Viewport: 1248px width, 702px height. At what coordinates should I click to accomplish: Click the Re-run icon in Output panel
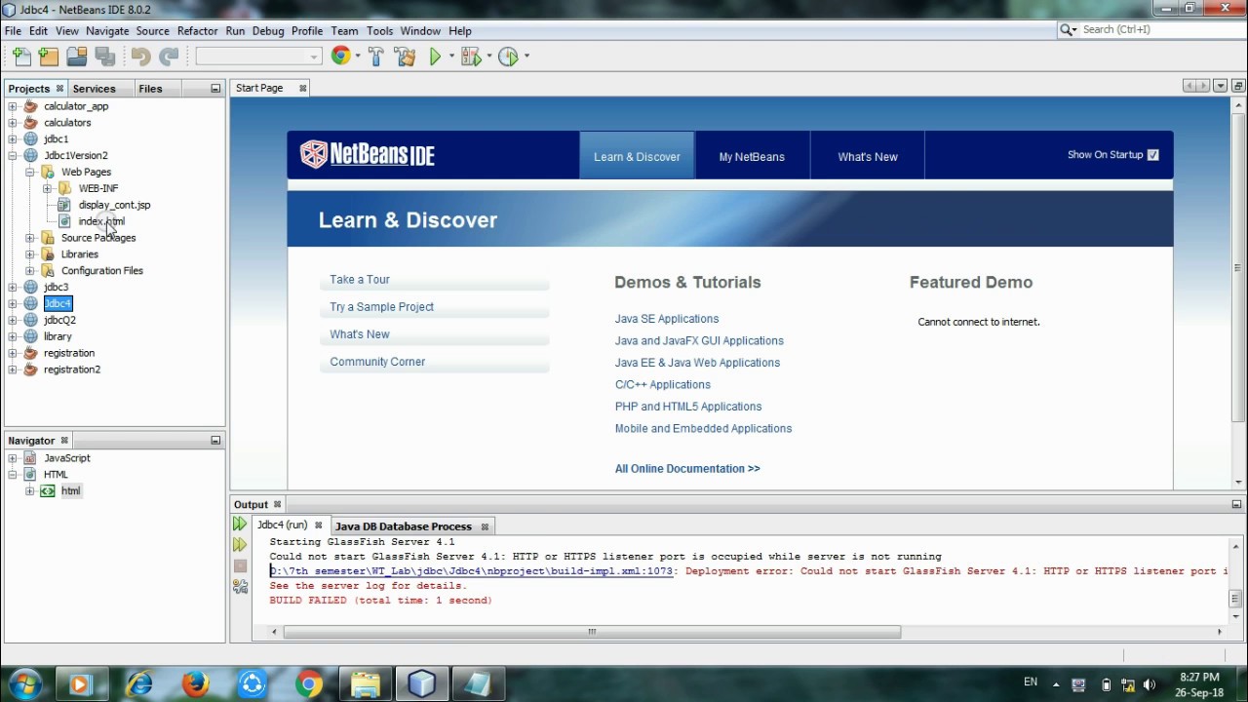240,525
